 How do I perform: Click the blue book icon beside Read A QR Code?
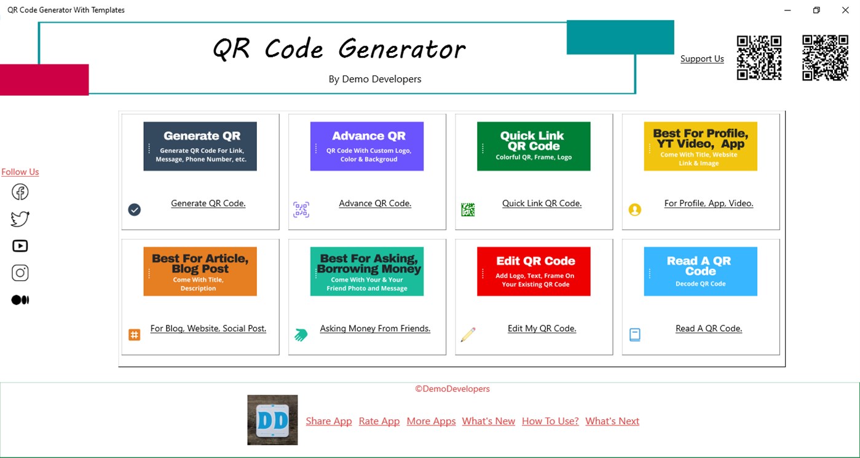pos(635,335)
